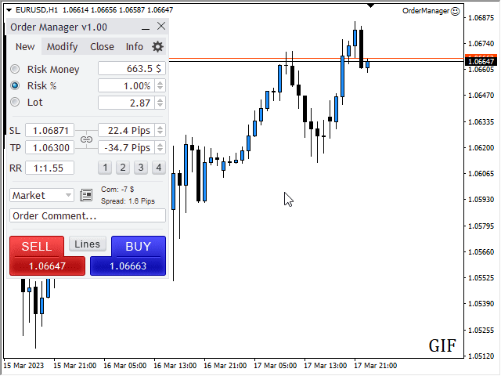Adjust the SL 22.4 Pips stepper

[160, 131]
